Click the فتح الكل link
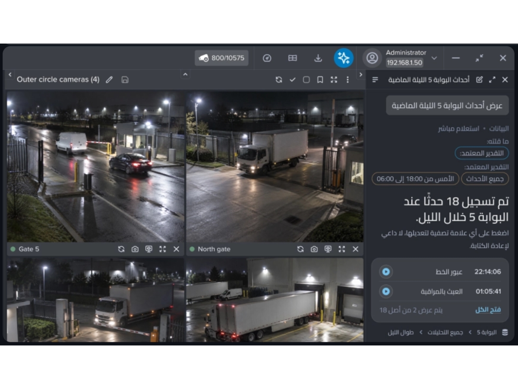The width and height of the screenshot is (518, 389). coord(488,310)
